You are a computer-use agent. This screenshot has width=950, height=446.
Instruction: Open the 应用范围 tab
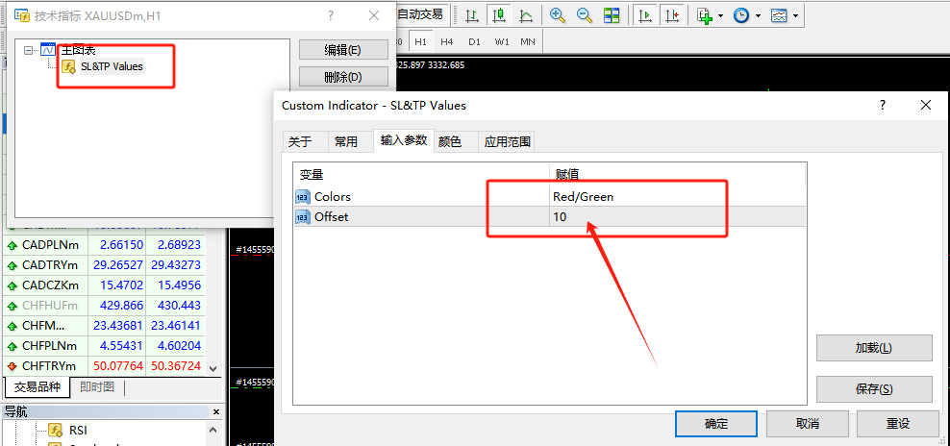click(x=507, y=142)
